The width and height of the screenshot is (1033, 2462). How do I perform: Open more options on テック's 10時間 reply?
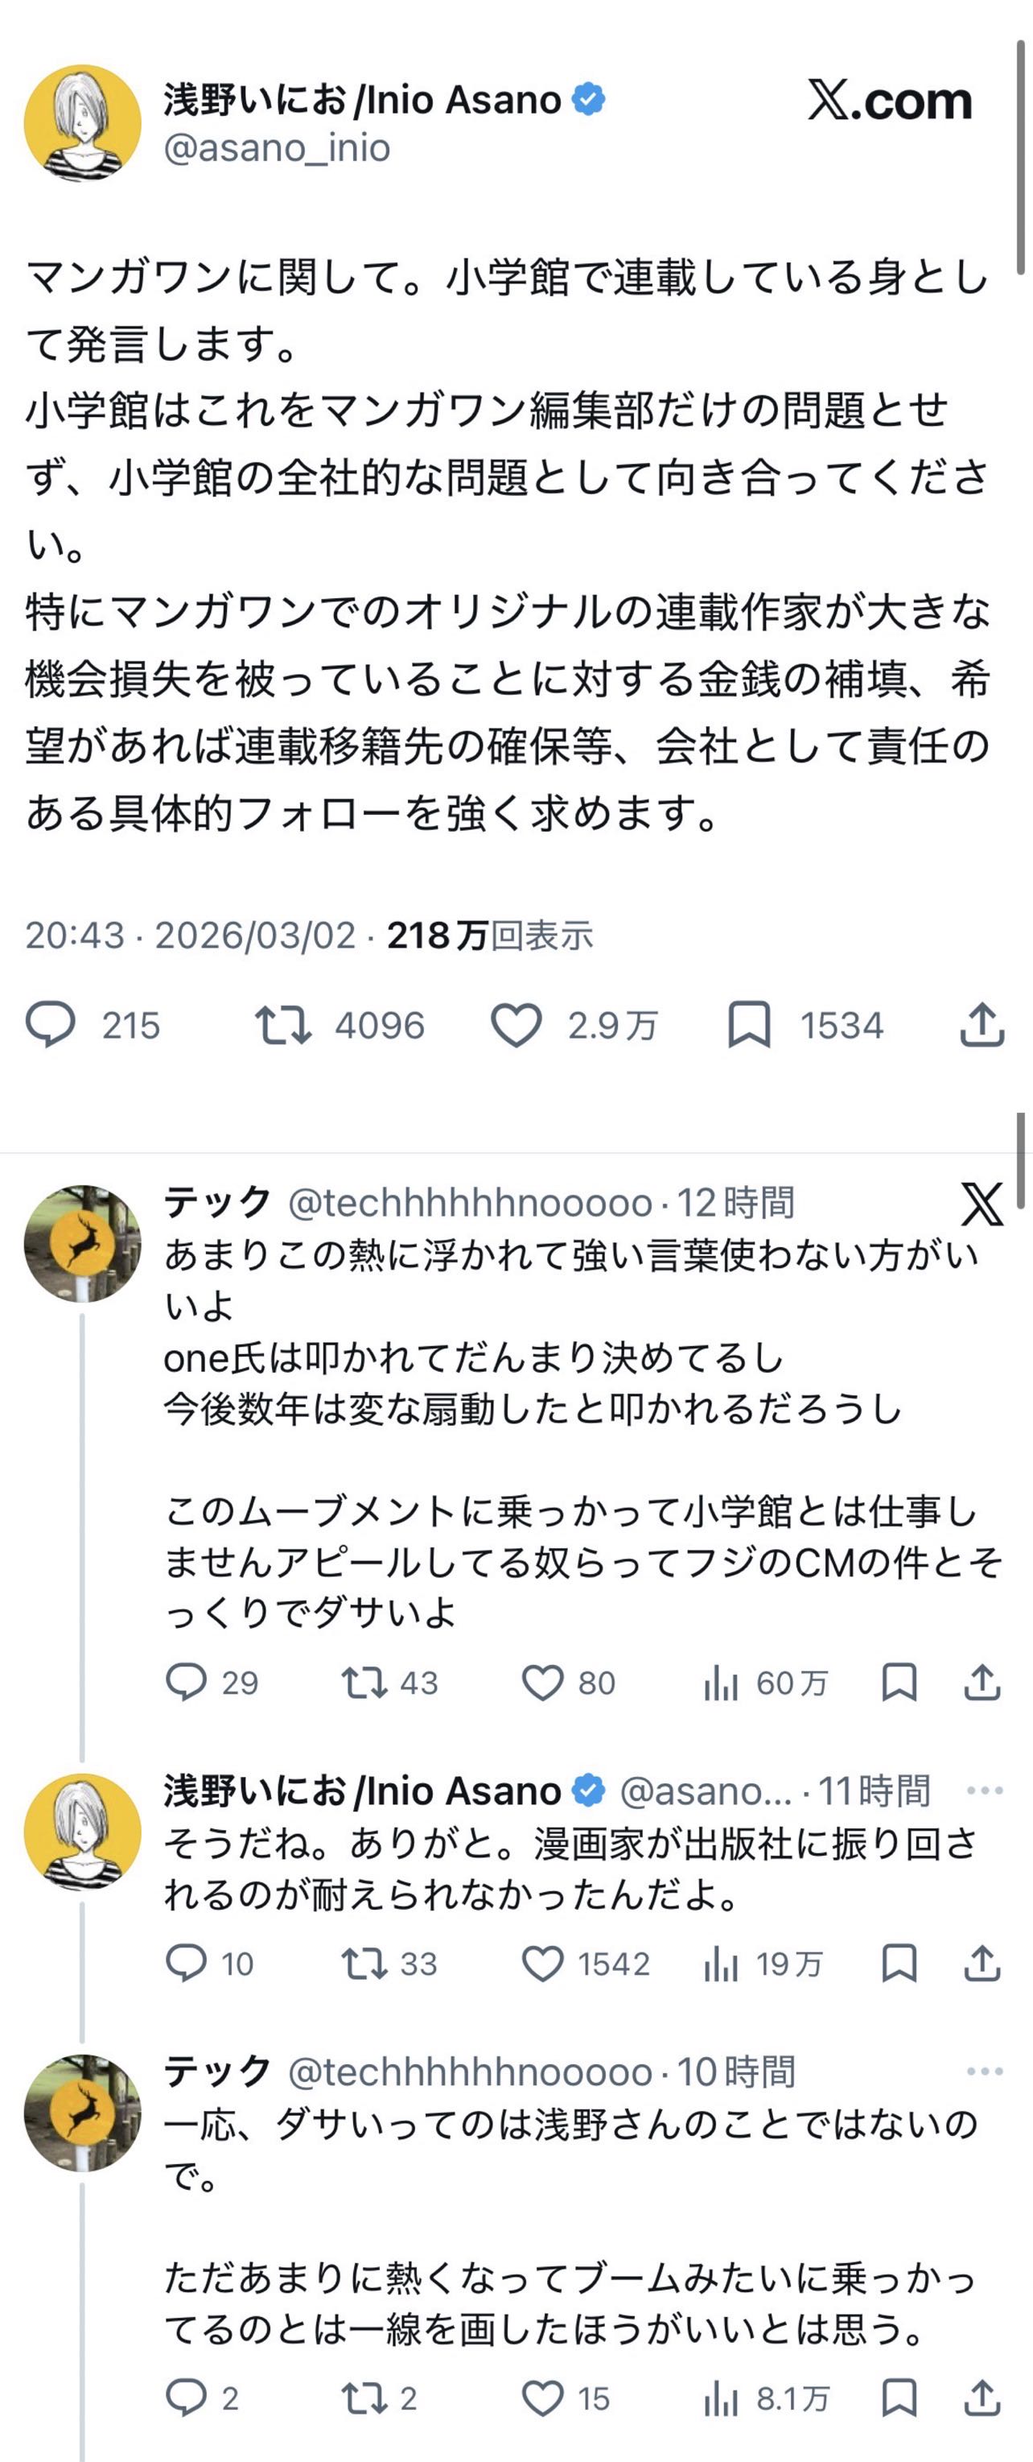[984, 2071]
